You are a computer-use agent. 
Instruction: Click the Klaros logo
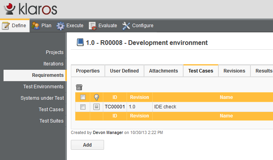tap(30, 9)
